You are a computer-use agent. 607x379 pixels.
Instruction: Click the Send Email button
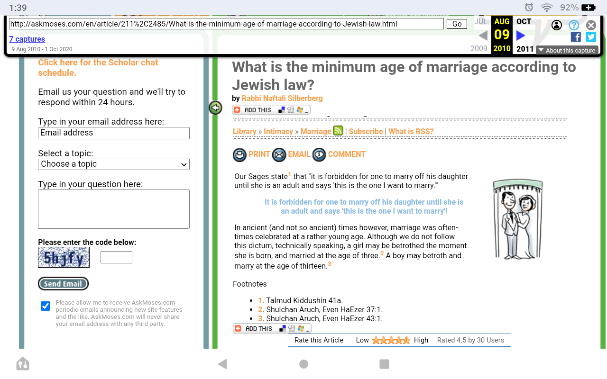63,284
